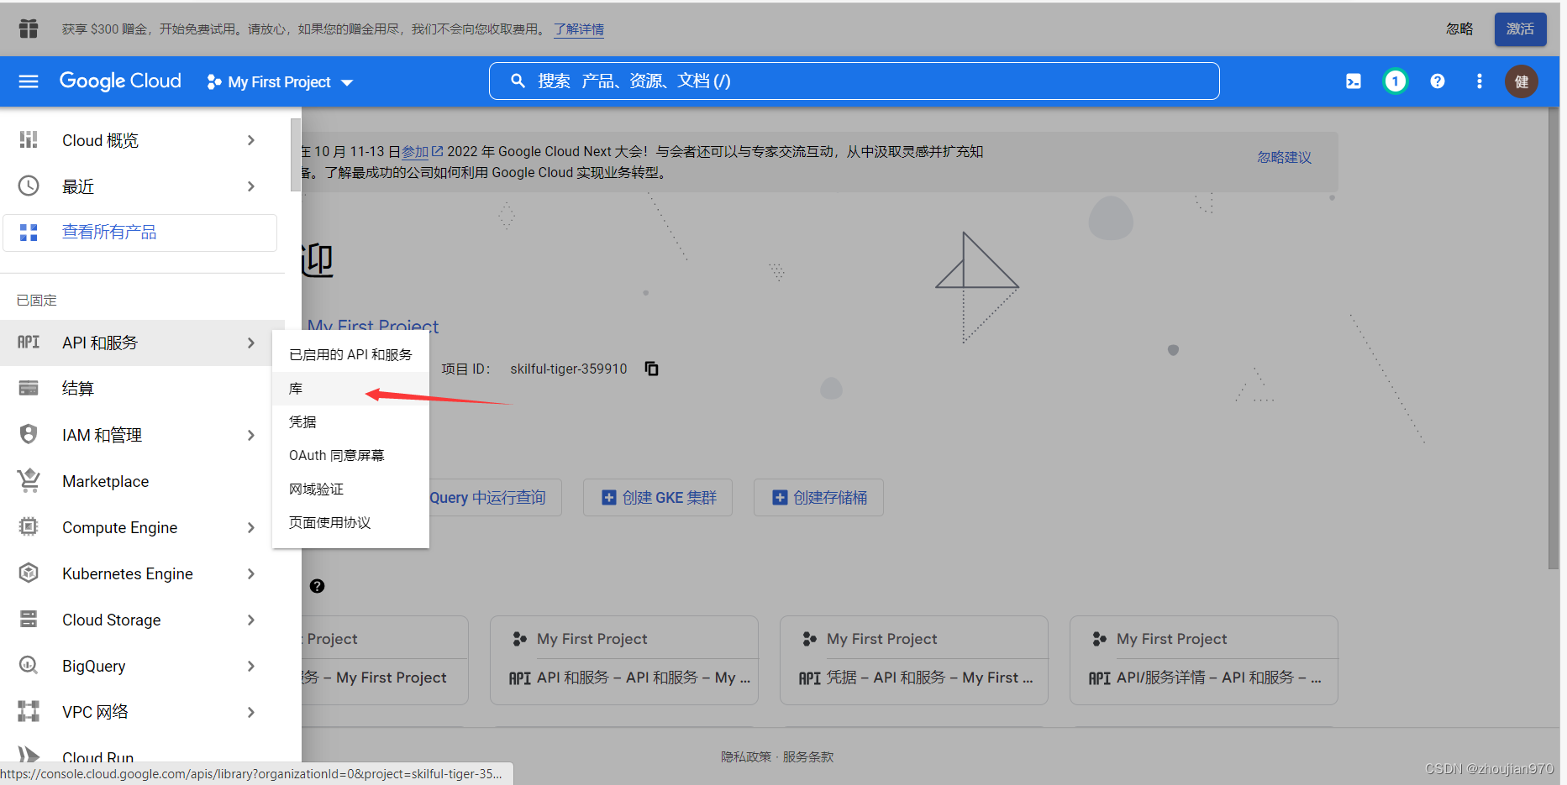Open the user account avatar
This screenshot has height=785, width=1567.
tap(1522, 81)
